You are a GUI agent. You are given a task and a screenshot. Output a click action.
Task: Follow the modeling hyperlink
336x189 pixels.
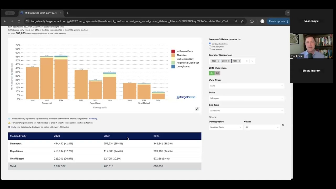(x=93, y=119)
